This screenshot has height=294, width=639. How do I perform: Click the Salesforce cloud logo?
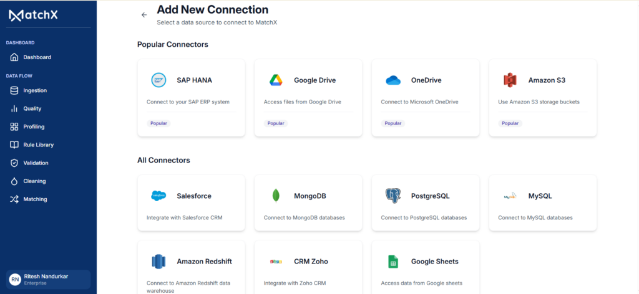[159, 196]
